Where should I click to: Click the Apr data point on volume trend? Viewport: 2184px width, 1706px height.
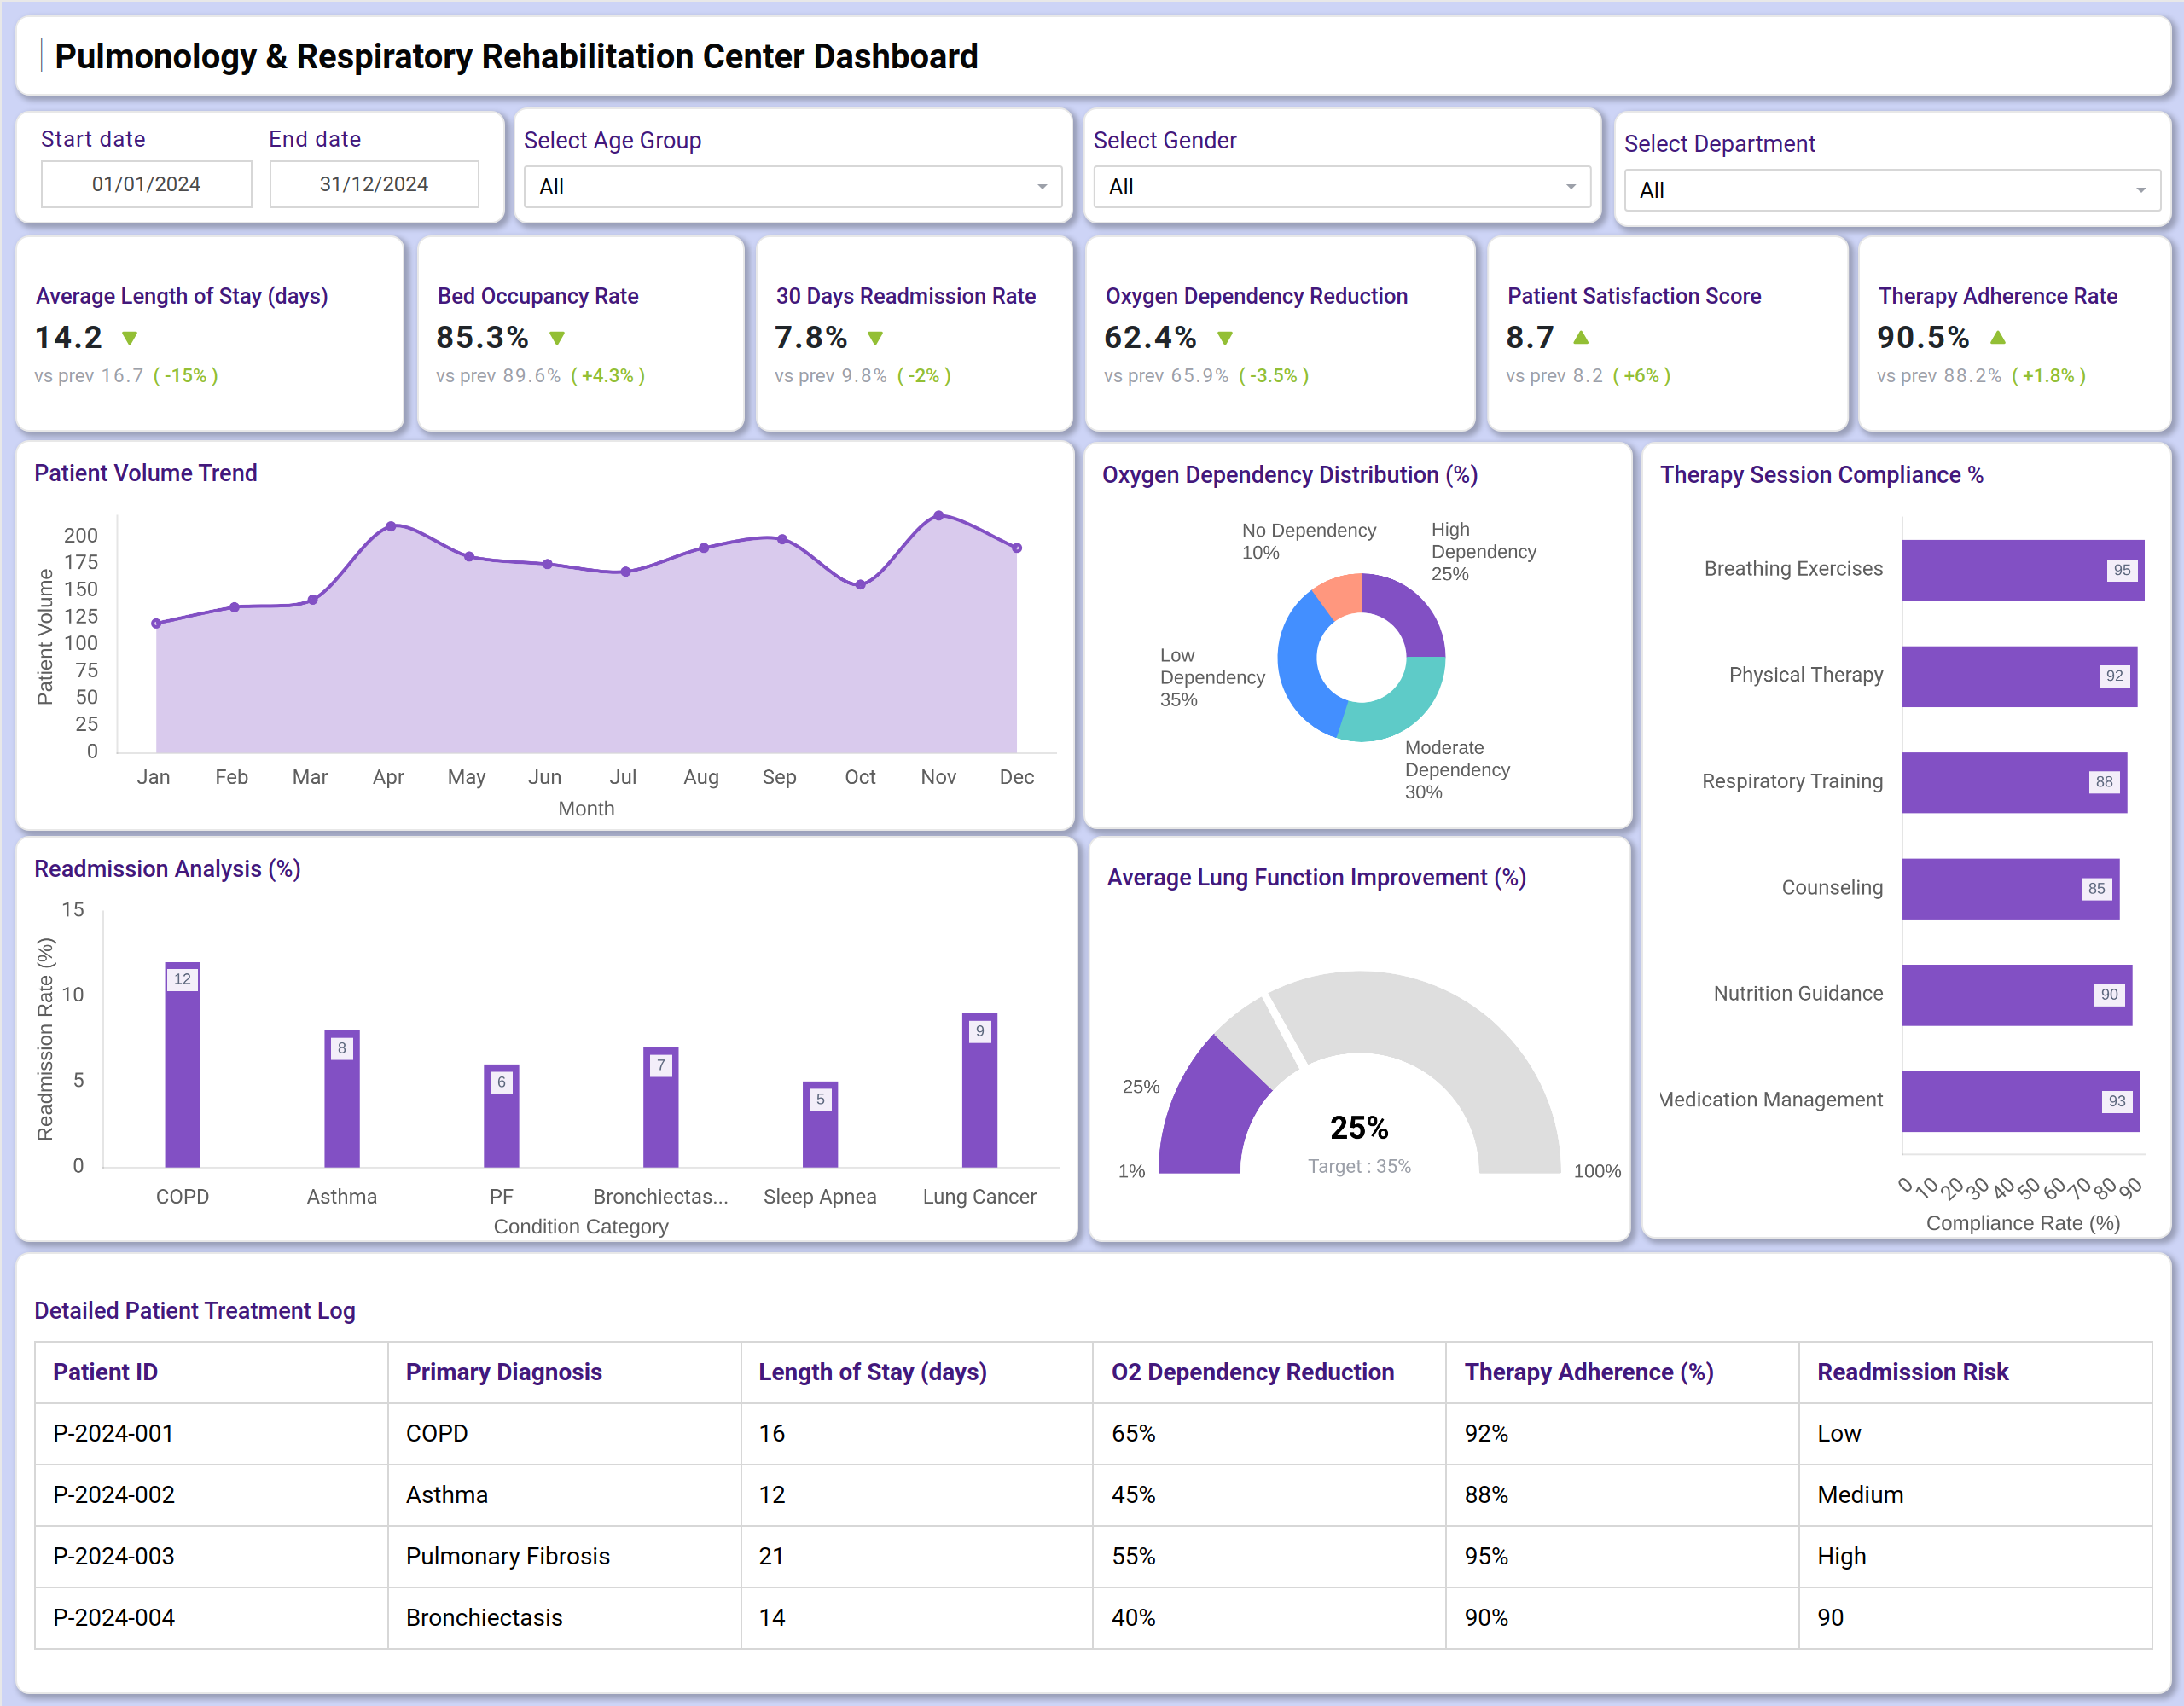click(391, 526)
